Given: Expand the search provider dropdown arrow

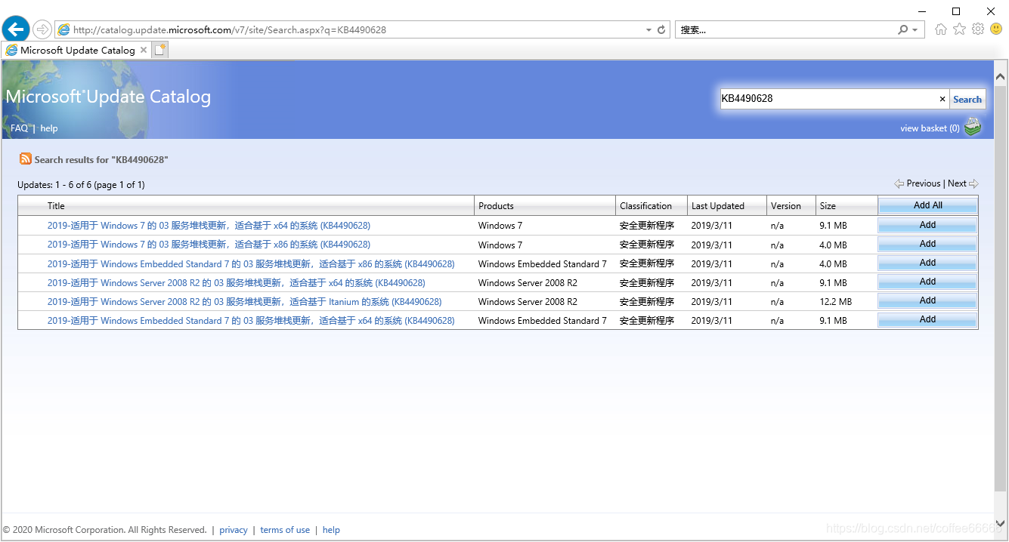Looking at the screenshot, I should (x=915, y=30).
